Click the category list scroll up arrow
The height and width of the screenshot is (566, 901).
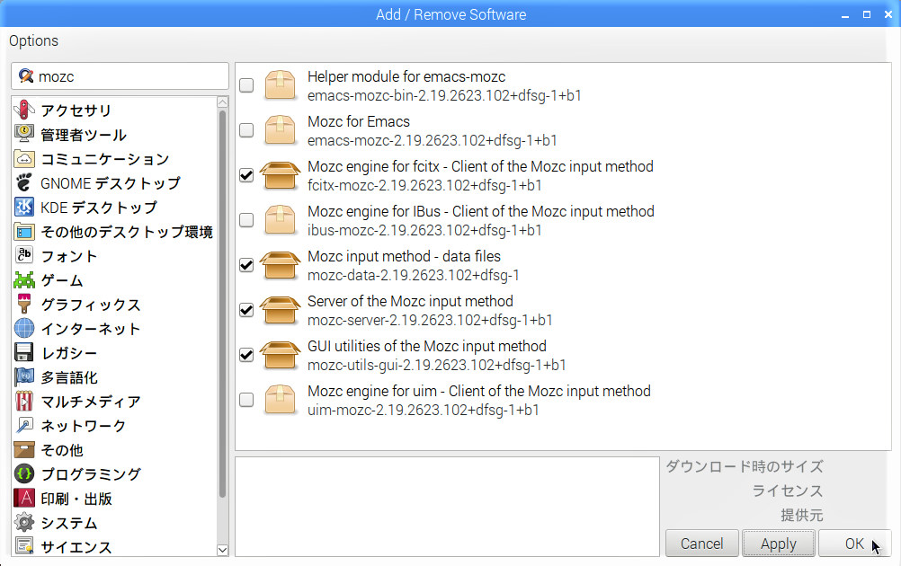pyautogui.click(x=223, y=102)
